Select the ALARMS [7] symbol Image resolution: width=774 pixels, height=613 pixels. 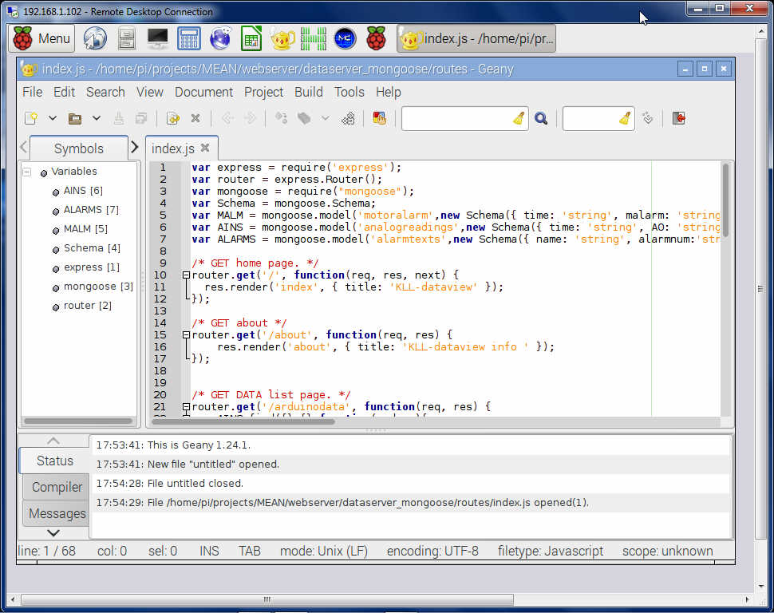pyautogui.click(x=90, y=210)
